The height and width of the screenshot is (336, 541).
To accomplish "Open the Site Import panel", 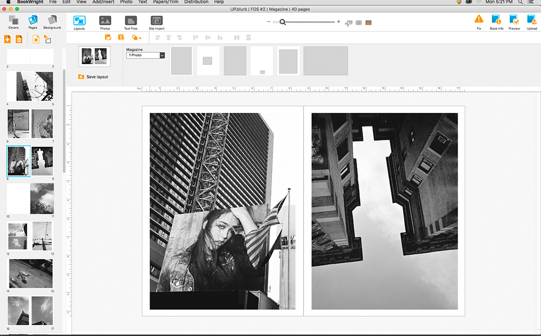I will (x=156, y=20).
